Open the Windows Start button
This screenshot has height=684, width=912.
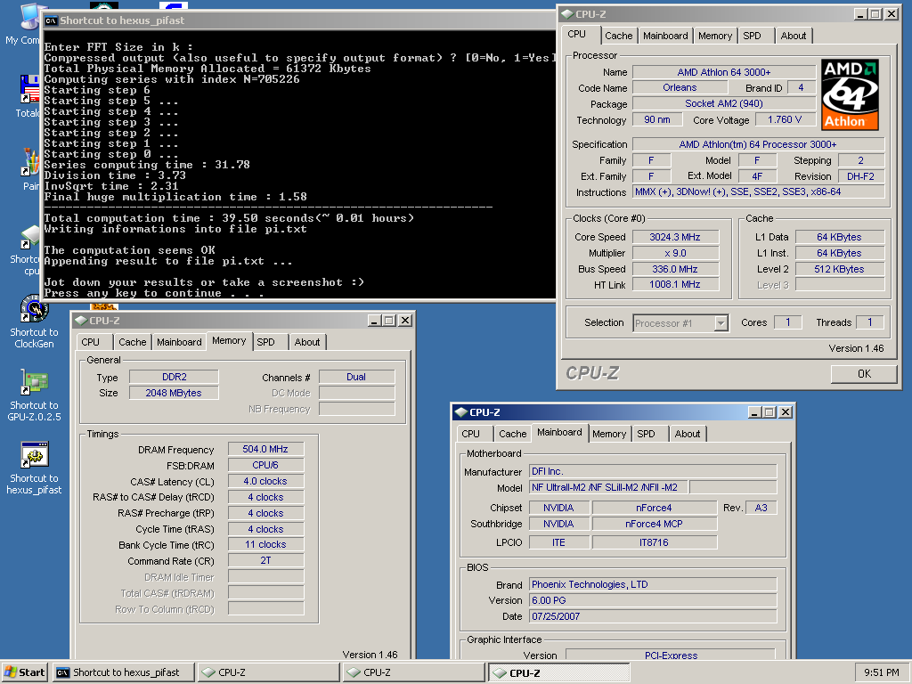25,672
